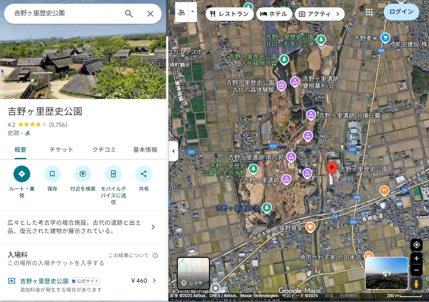This screenshot has height=302, width=429.
Task: Switch to the 基本情報 tab
Action: click(145, 150)
